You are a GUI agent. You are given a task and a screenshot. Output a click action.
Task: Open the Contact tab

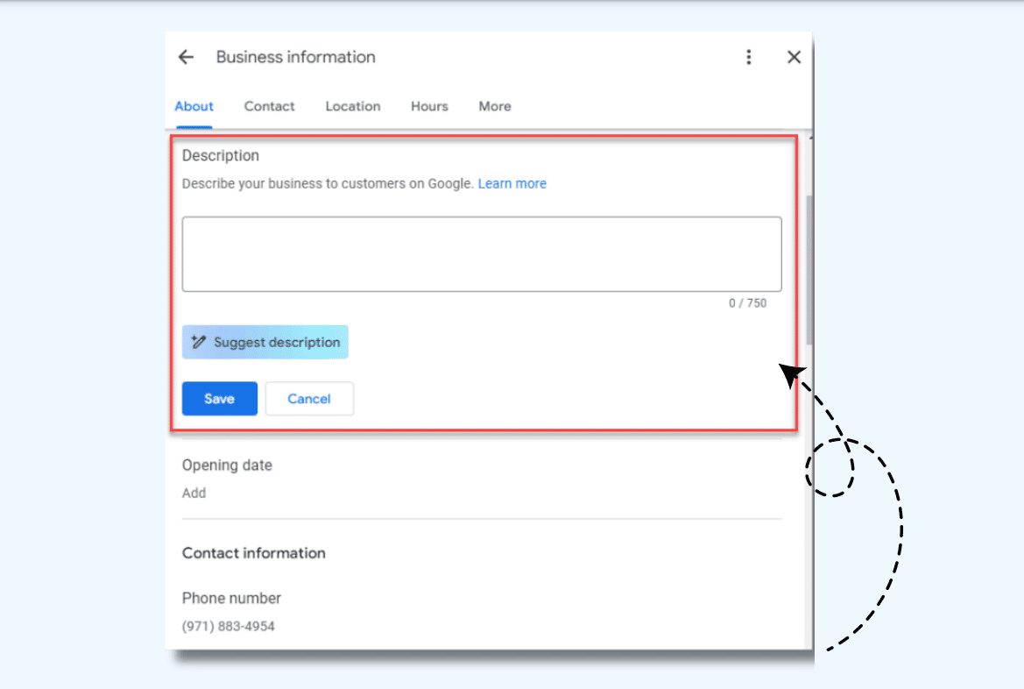(269, 106)
